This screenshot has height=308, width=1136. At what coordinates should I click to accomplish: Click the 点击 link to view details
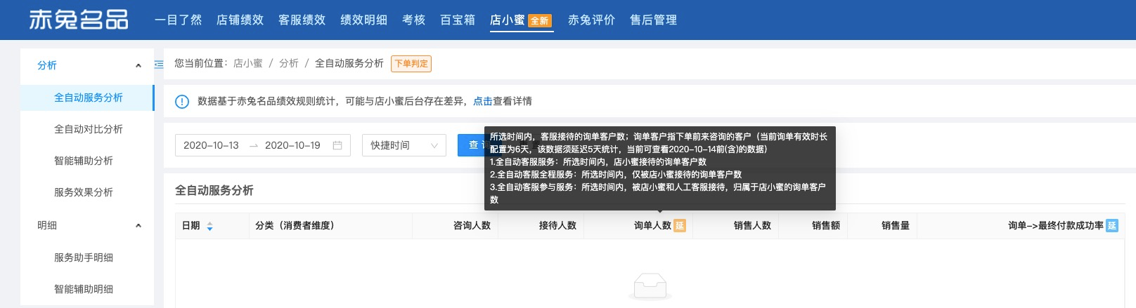(x=483, y=101)
